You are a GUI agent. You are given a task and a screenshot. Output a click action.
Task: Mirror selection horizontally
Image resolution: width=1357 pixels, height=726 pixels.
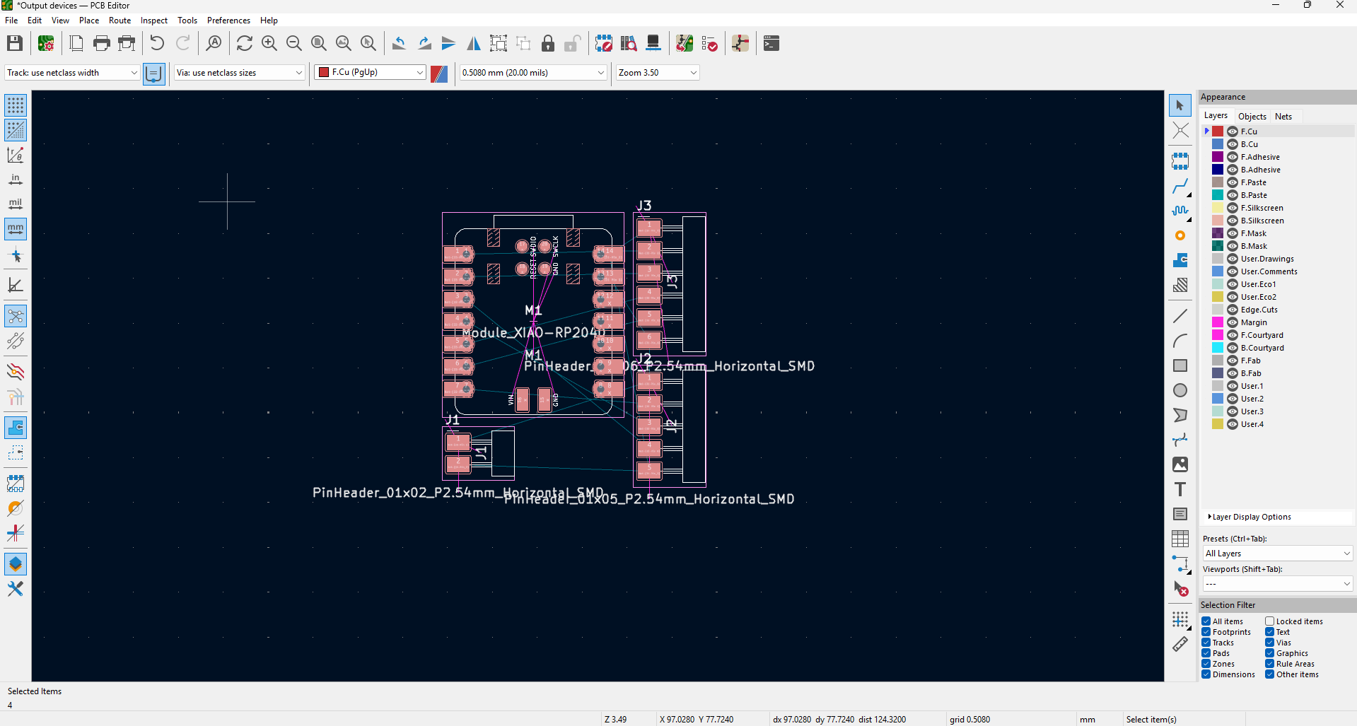pos(474,44)
